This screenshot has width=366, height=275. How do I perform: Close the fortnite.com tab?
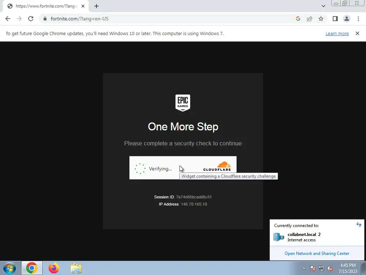83,6
